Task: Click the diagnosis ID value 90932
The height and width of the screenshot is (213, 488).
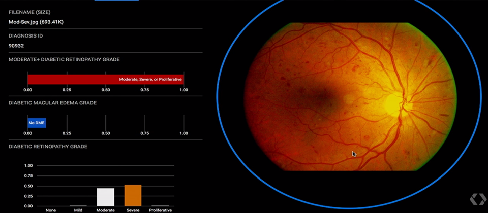Action: point(16,46)
